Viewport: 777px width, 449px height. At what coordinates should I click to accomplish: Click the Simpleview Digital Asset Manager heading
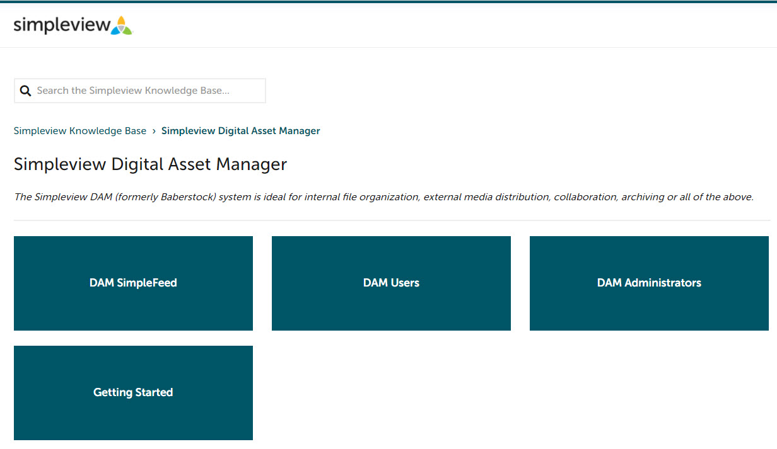pyautogui.click(x=150, y=164)
